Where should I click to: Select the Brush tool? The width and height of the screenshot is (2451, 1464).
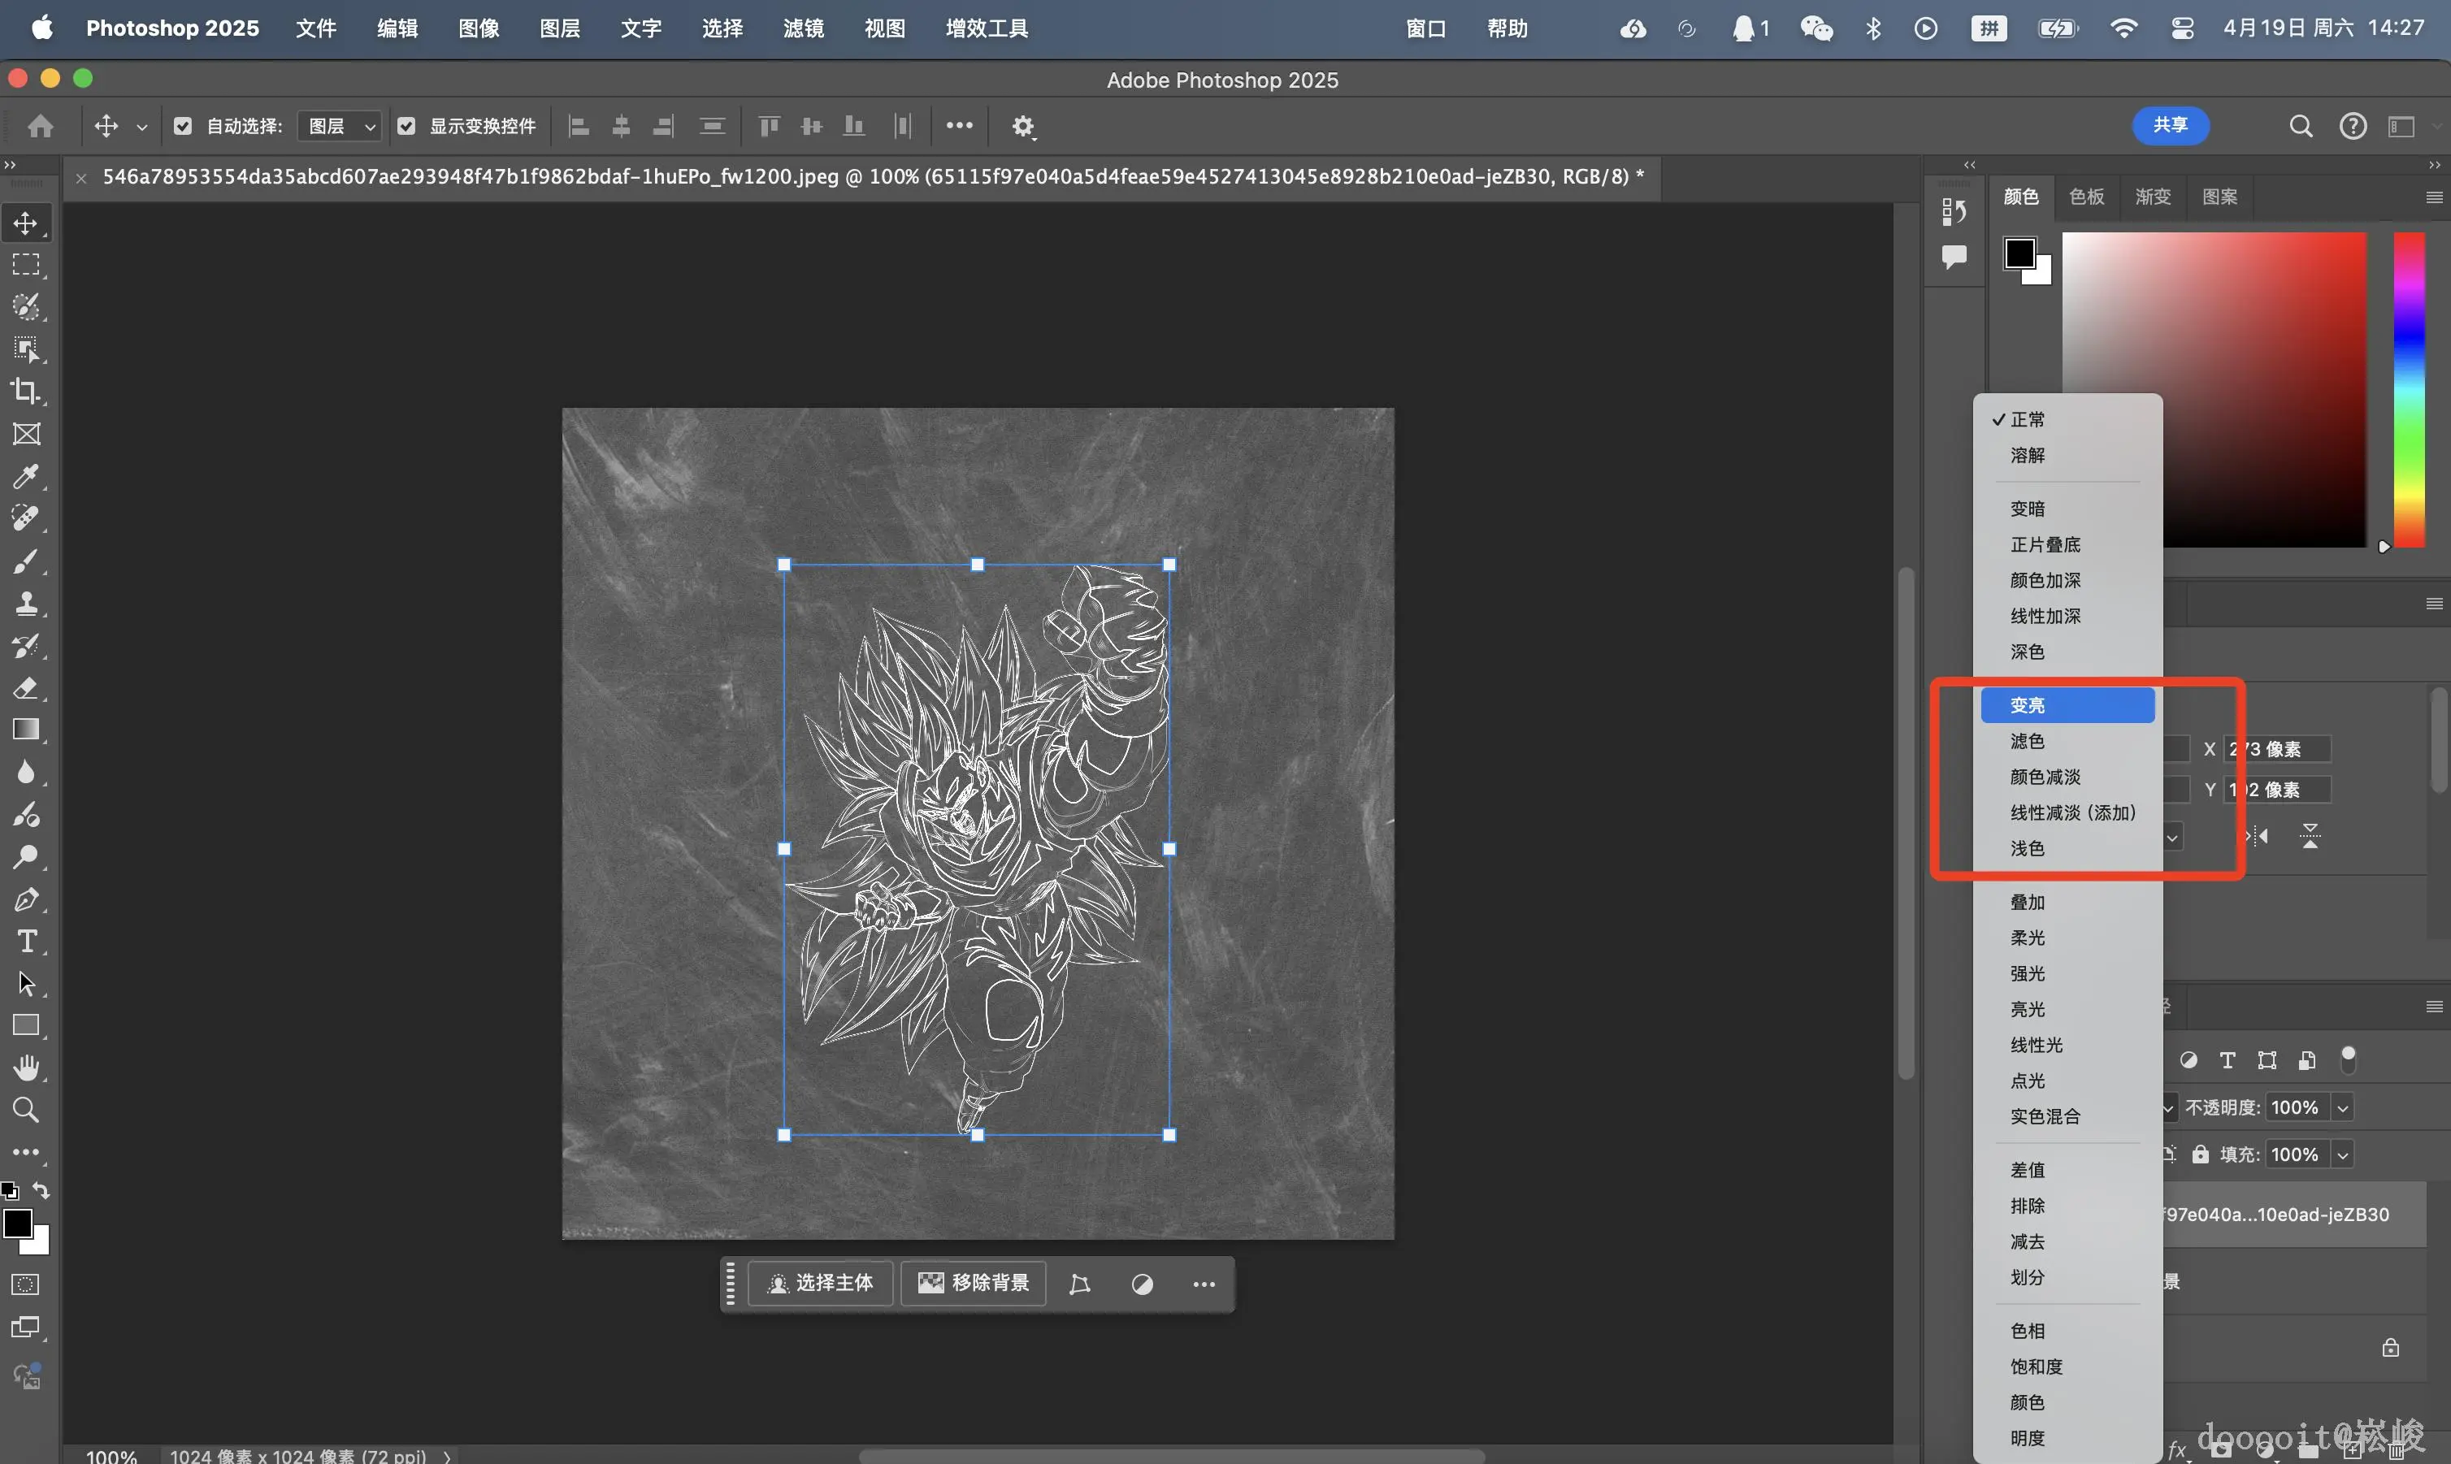pos(26,561)
